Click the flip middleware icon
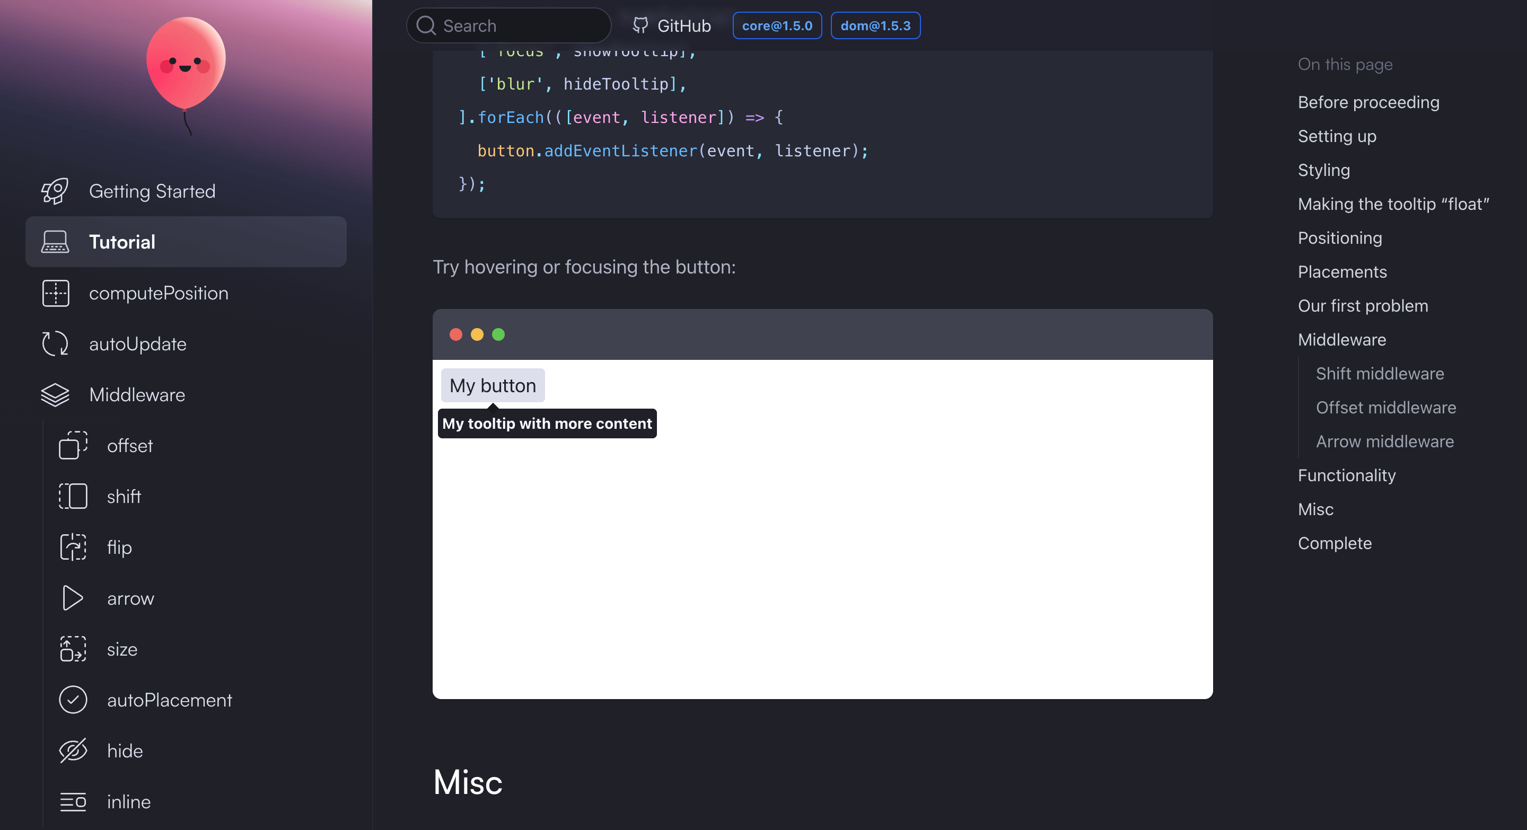The height and width of the screenshot is (830, 1527). pos(73,547)
